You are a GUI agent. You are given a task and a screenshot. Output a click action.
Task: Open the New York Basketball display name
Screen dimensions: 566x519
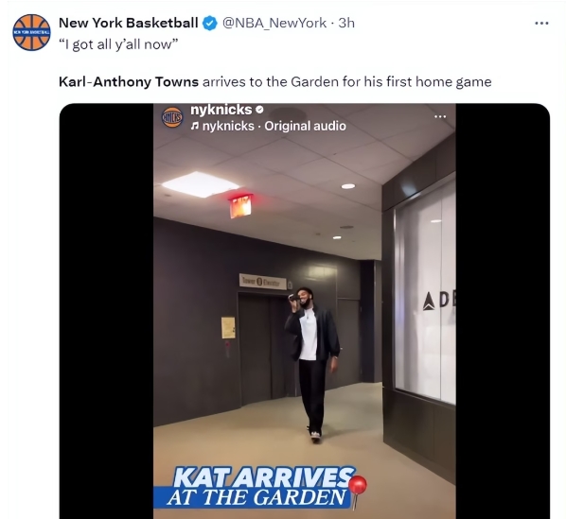coord(128,23)
